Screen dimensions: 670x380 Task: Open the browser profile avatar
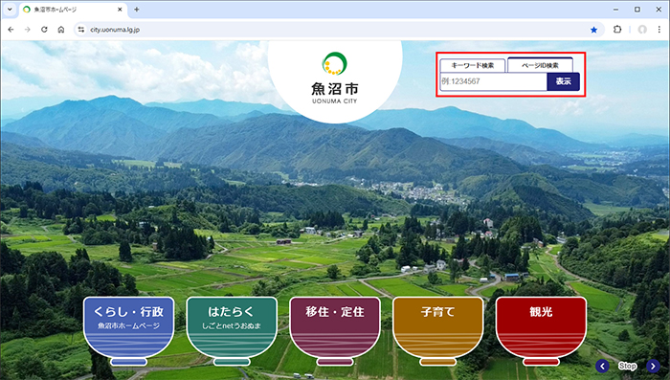[x=642, y=30]
